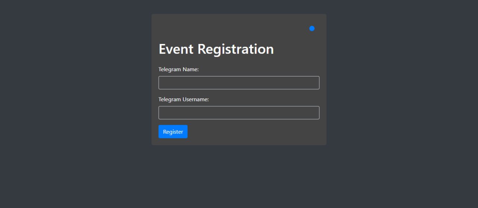The height and width of the screenshot is (208, 478).
Task: Select the first text field under Telegram Name
Action: click(239, 83)
